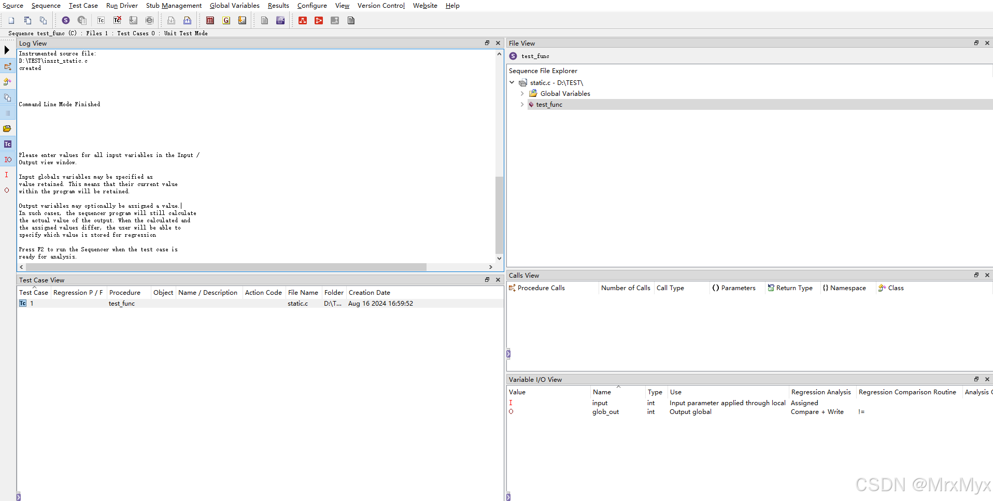The image size is (993, 501).
Task: Click the Tc icon with red X
Action: (117, 20)
